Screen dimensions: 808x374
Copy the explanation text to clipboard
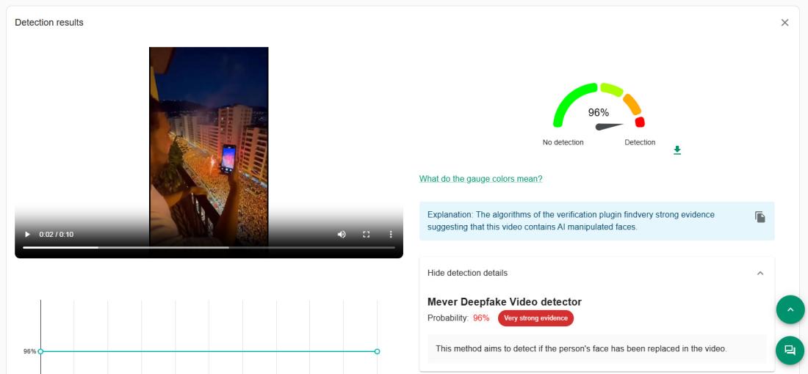(760, 216)
